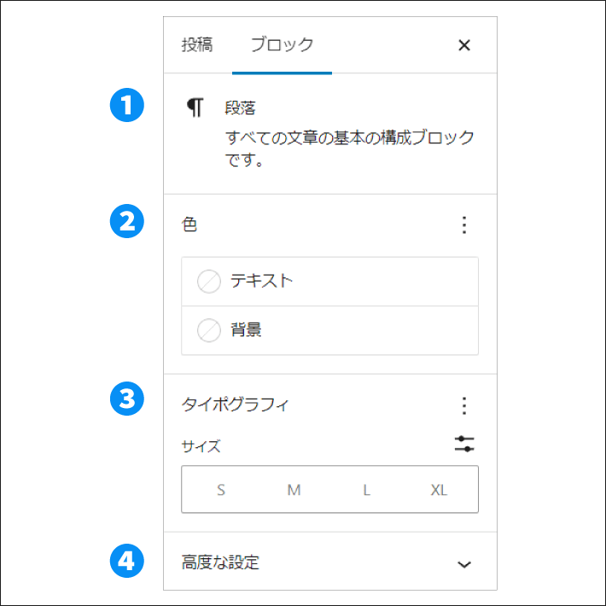Close the settings sidebar with the X
Image resolution: width=606 pixels, height=606 pixels.
click(x=464, y=46)
